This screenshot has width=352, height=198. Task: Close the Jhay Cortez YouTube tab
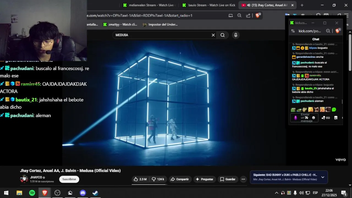(x=292, y=5)
